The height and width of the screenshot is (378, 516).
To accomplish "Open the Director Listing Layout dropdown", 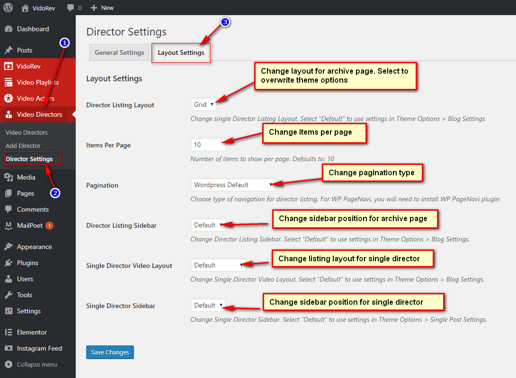I will (204, 104).
